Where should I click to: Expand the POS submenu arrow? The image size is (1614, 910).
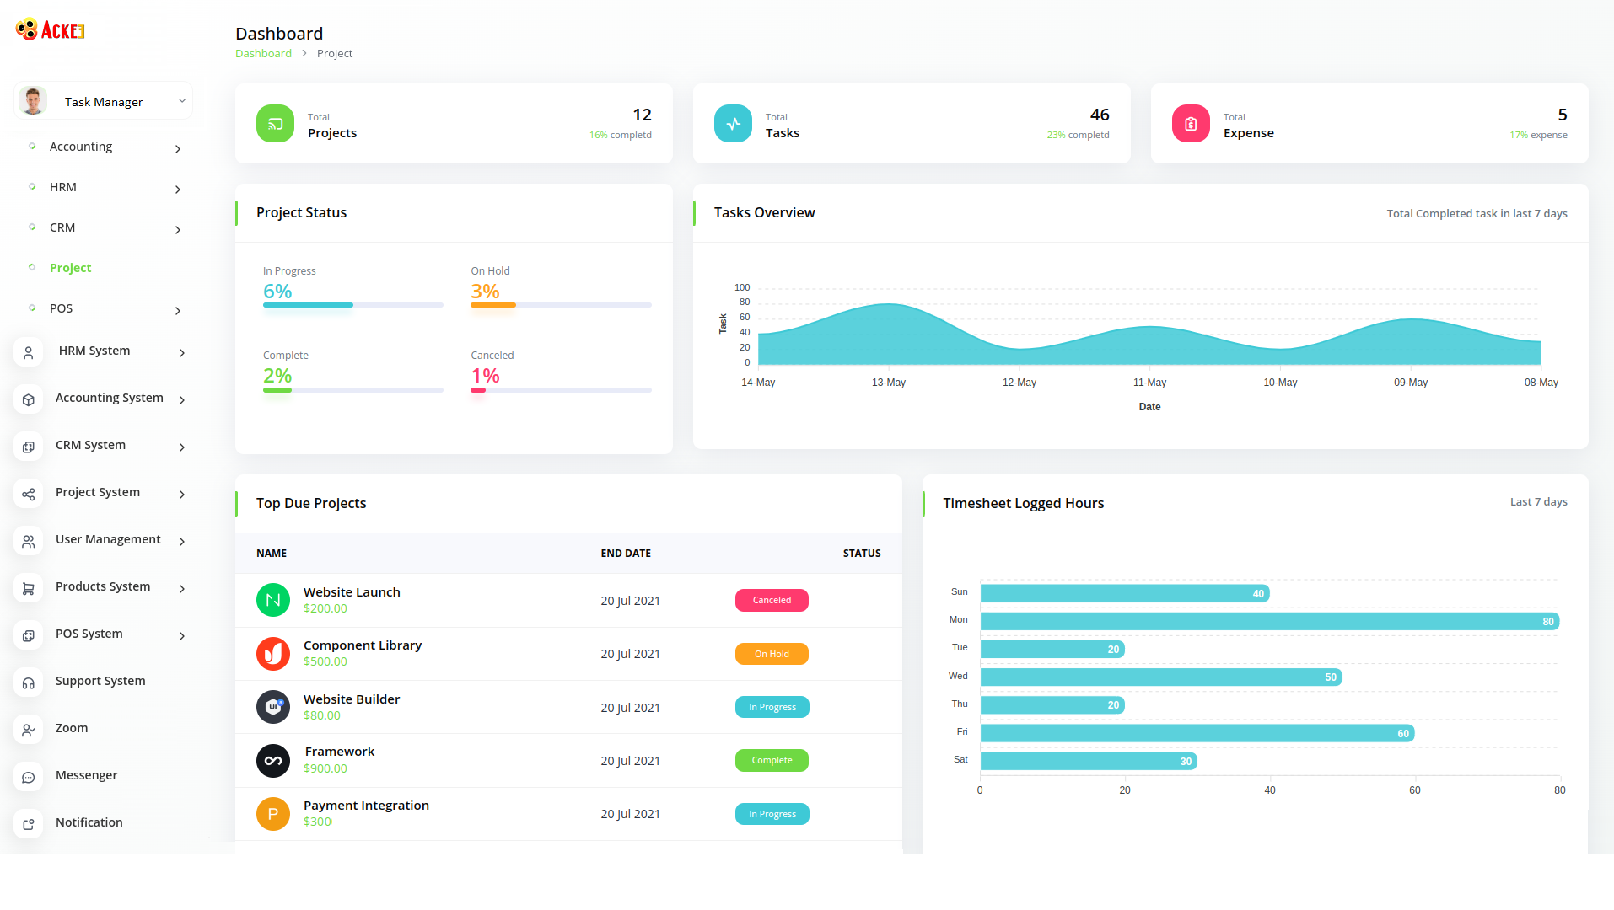pyautogui.click(x=178, y=310)
